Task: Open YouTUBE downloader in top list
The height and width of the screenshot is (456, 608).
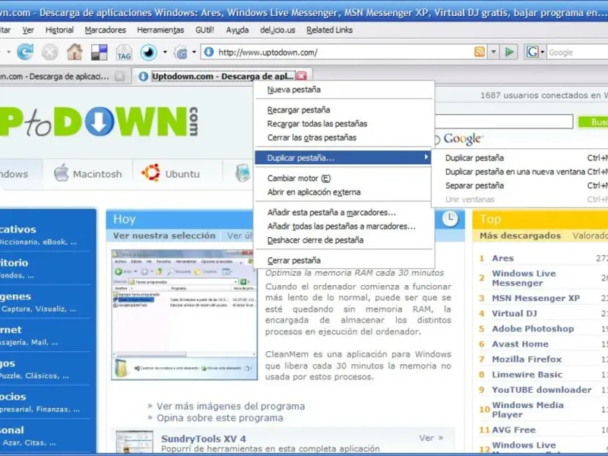Action: coord(541,390)
